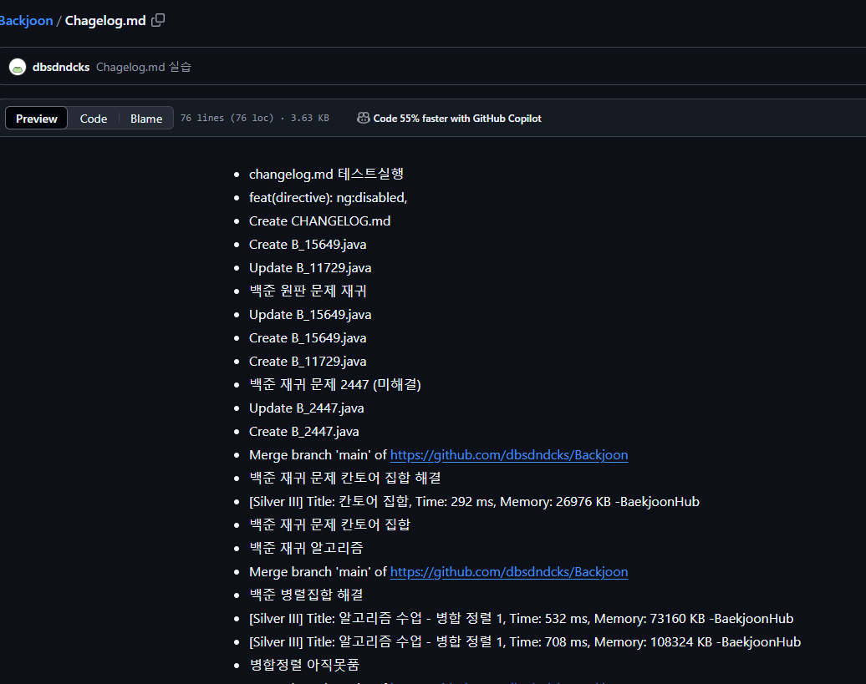The image size is (866, 684).
Task: Click 'Create CHANGELOG.md' entry
Action: pyautogui.click(x=320, y=221)
